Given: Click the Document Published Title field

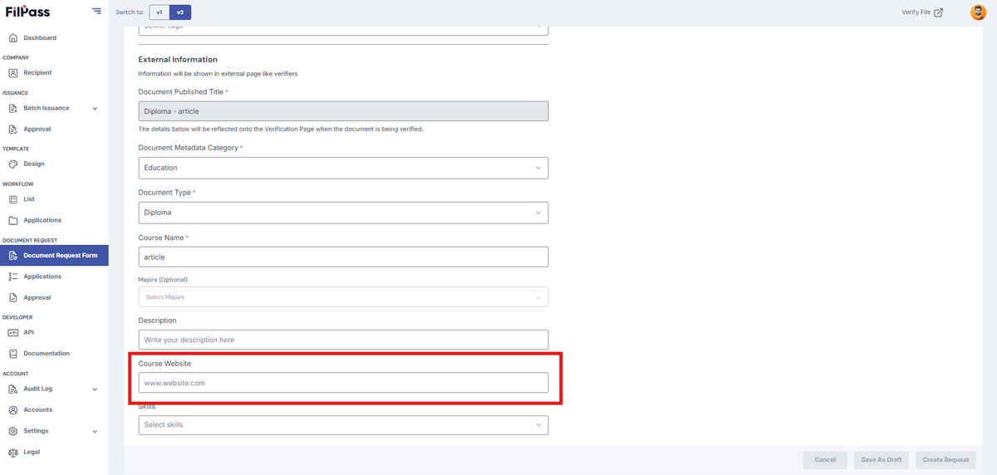Looking at the screenshot, I should pos(343,111).
